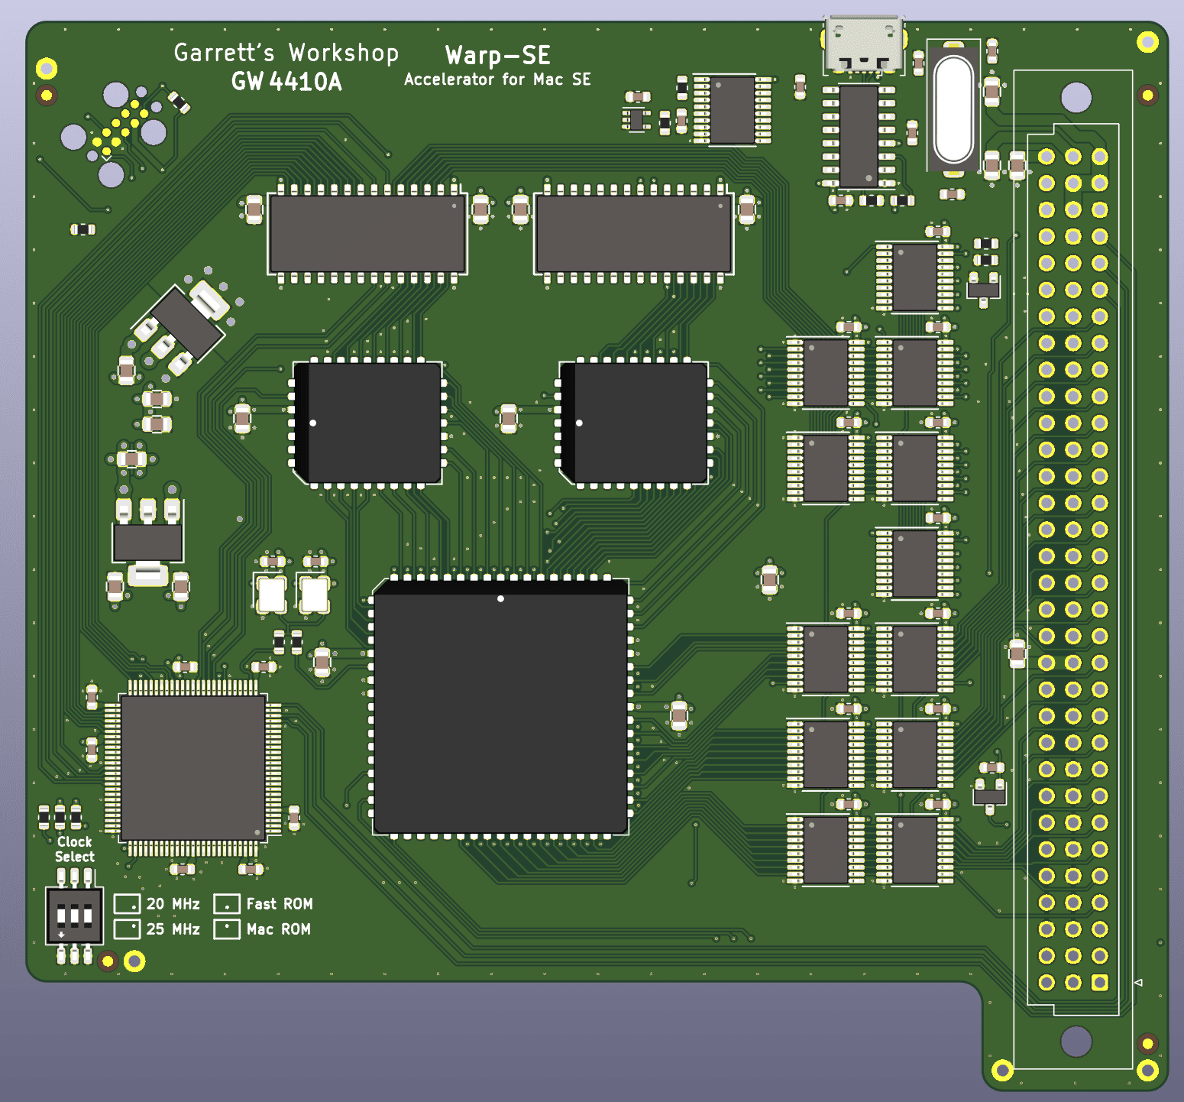This screenshot has width=1184, height=1102.
Task: Select the "20 MHz" legend text
Action: click(x=173, y=904)
